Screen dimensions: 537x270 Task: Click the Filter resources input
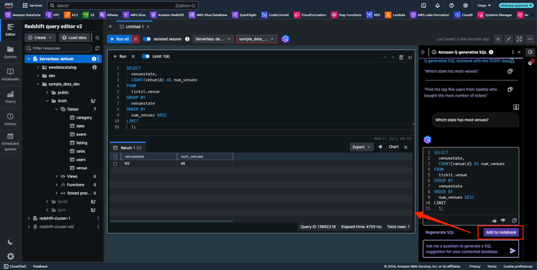click(x=58, y=48)
